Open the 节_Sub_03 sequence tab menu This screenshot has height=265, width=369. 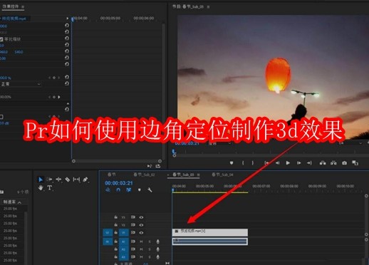coord(198,175)
